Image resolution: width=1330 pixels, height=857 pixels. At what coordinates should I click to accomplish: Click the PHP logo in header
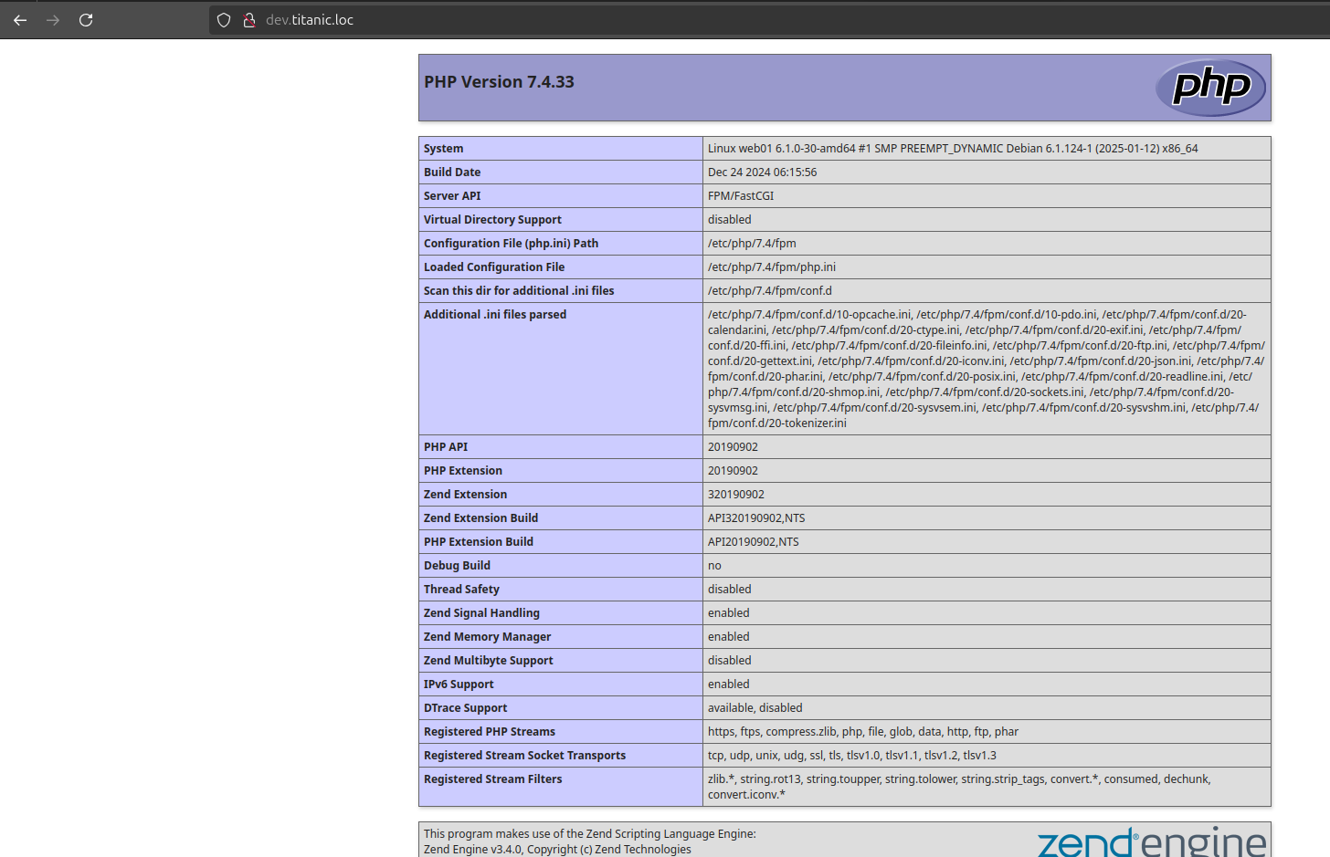click(x=1210, y=88)
